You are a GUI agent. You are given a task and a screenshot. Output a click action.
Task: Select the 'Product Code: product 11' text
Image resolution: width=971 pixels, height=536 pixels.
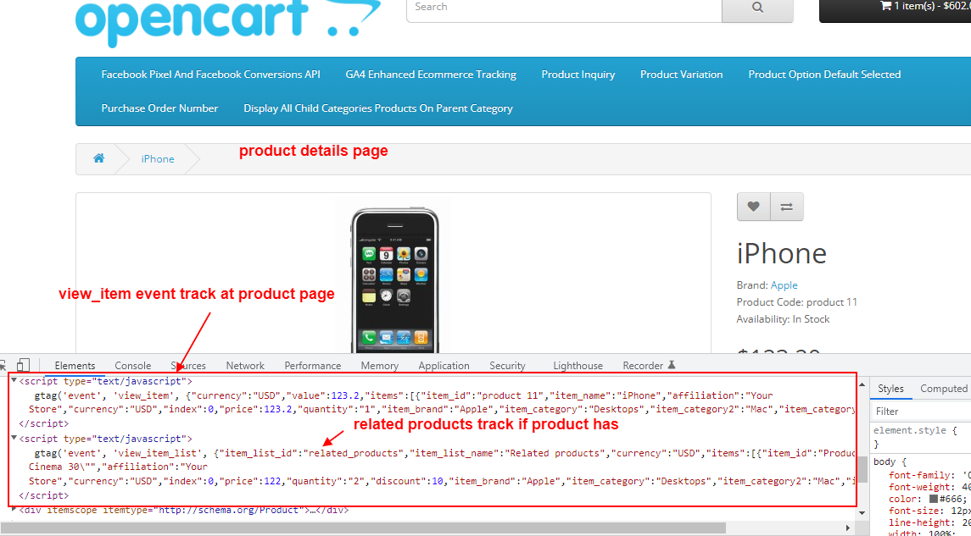(x=797, y=302)
